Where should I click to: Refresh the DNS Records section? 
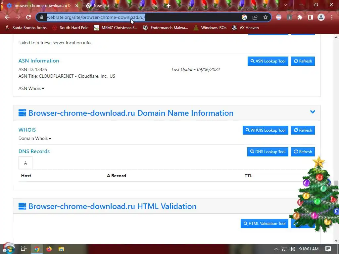click(303, 152)
